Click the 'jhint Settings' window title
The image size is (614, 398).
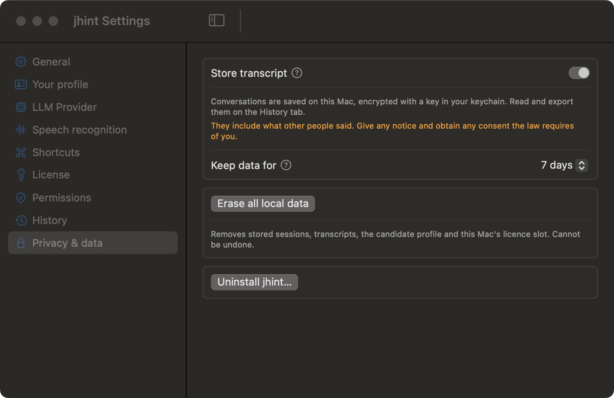pos(111,21)
